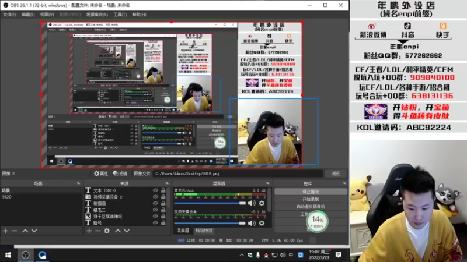Toggle lock on 视频采集设备 2 source

(163, 197)
